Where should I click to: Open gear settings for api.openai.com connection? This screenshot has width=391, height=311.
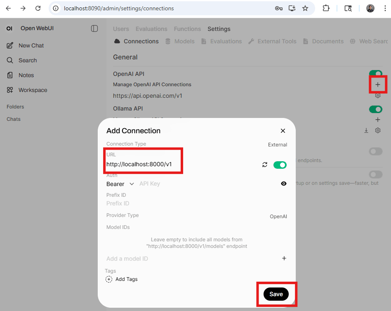[x=377, y=96]
